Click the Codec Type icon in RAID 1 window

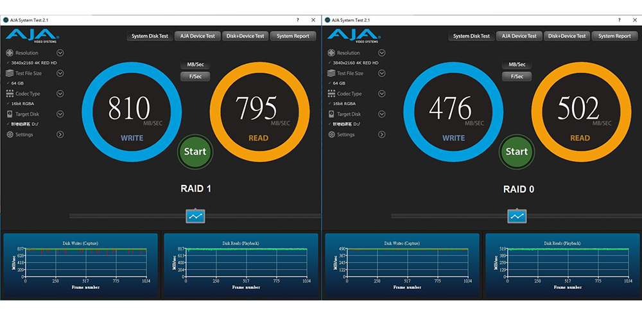tap(10, 94)
